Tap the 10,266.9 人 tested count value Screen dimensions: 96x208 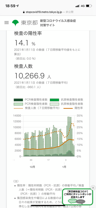[33, 76]
